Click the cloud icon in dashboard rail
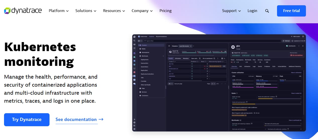 pyautogui.click(x=134, y=84)
